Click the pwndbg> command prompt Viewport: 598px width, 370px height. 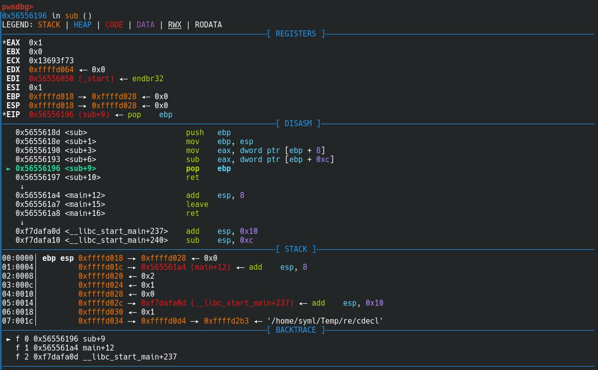17,7
